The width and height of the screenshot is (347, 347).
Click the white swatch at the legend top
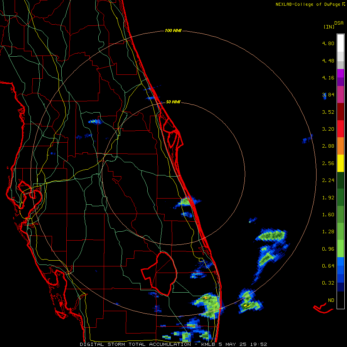340,43
